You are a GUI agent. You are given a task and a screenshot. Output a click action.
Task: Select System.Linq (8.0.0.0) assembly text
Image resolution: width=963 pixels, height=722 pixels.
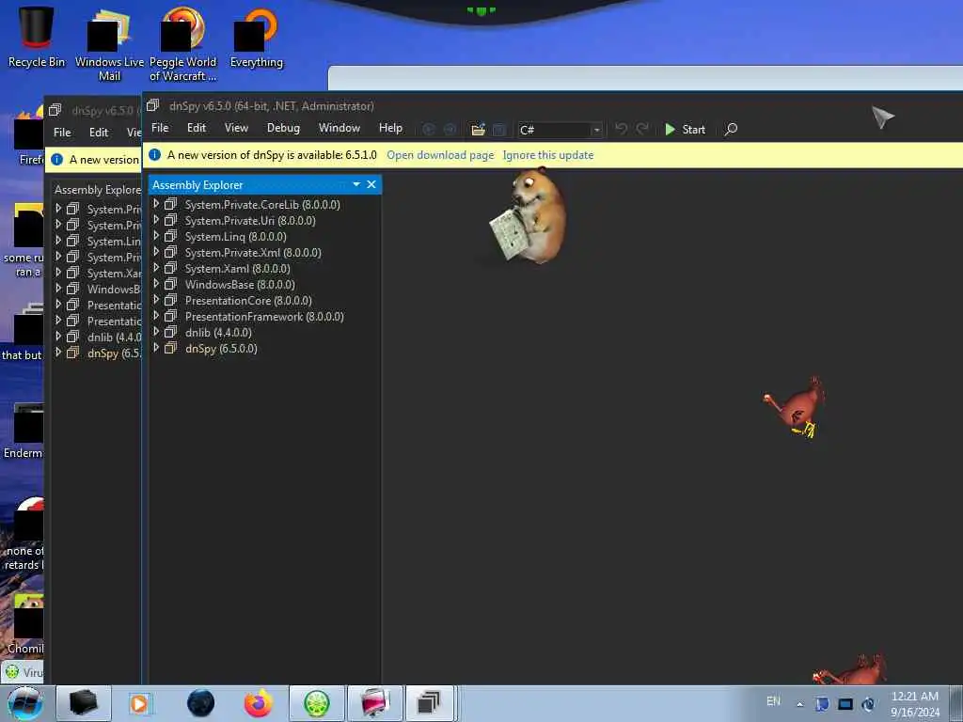(x=235, y=236)
